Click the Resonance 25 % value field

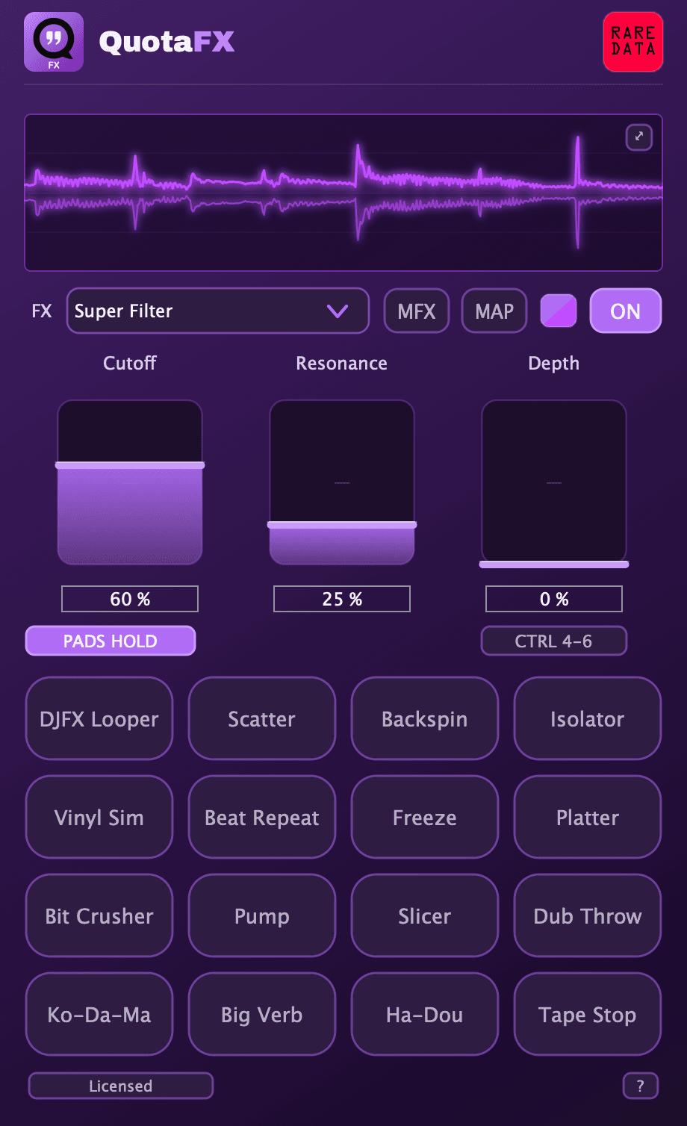pyautogui.click(x=342, y=599)
